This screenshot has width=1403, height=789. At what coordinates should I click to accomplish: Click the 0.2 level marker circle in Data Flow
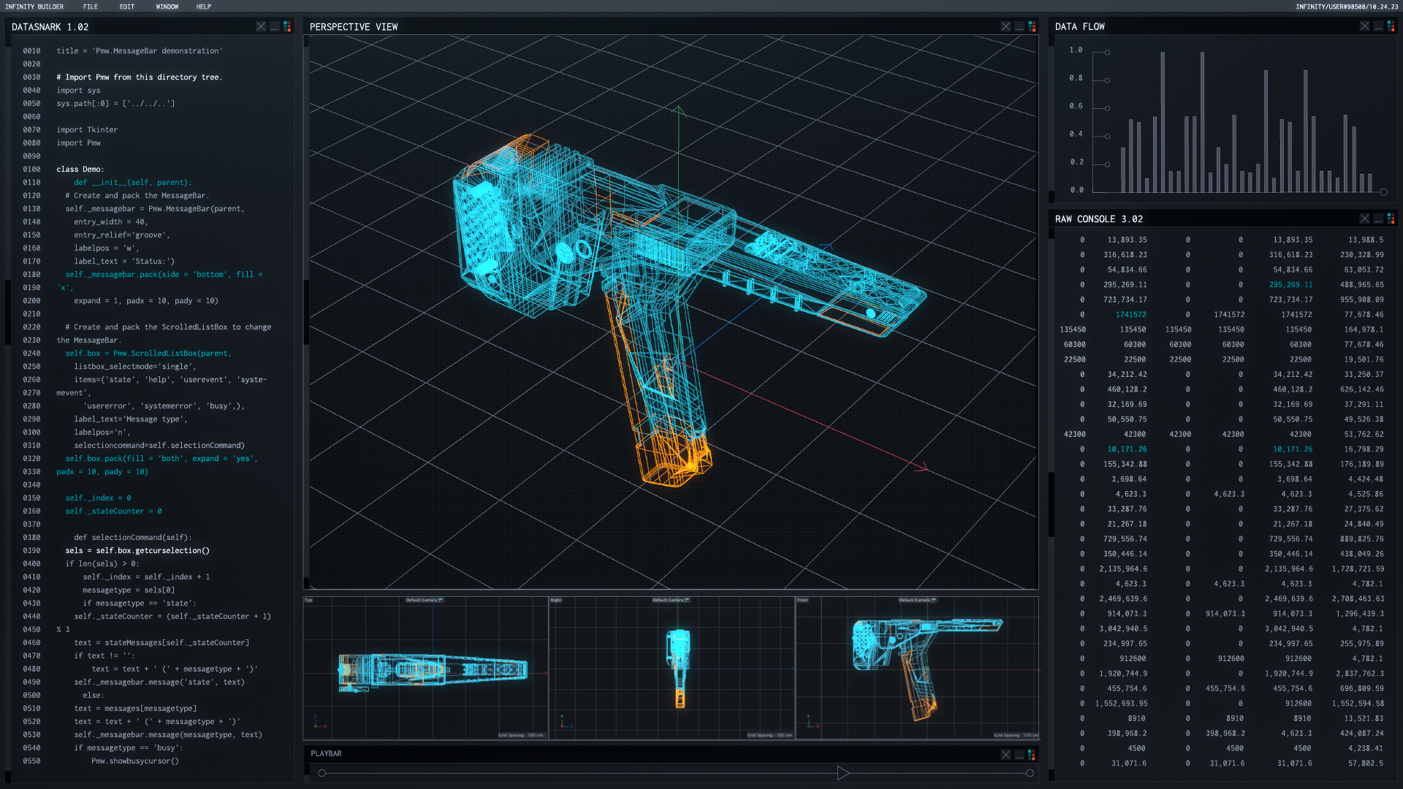click(1107, 164)
